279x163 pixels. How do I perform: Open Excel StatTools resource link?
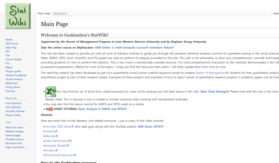pyautogui.click(x=14, y=103)
